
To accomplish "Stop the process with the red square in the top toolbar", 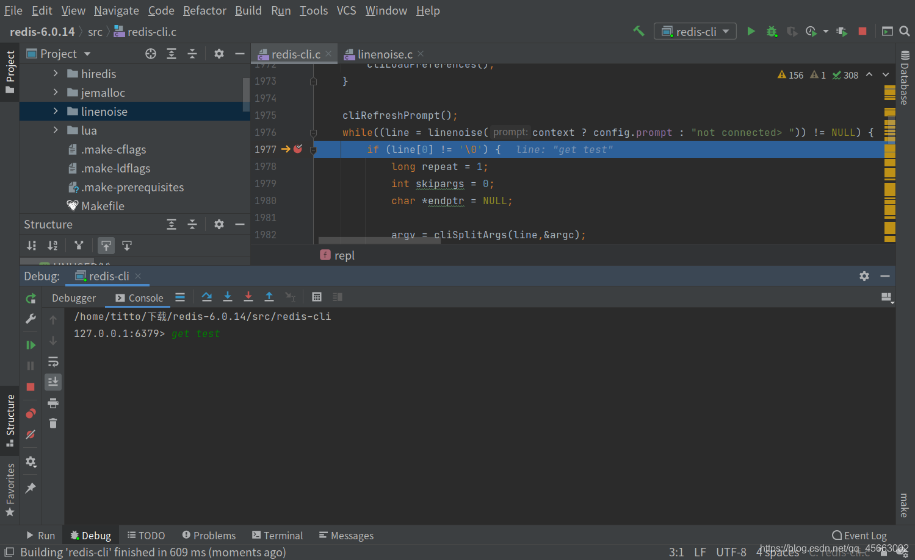I will click(x=863, y=31).
